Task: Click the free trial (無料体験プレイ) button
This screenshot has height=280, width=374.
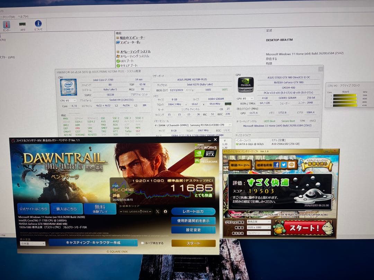Action: pyautogui.click(x=100, y=209)
